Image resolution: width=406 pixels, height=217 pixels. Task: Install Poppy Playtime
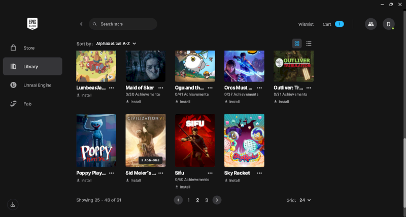click(x=84, y=181)
